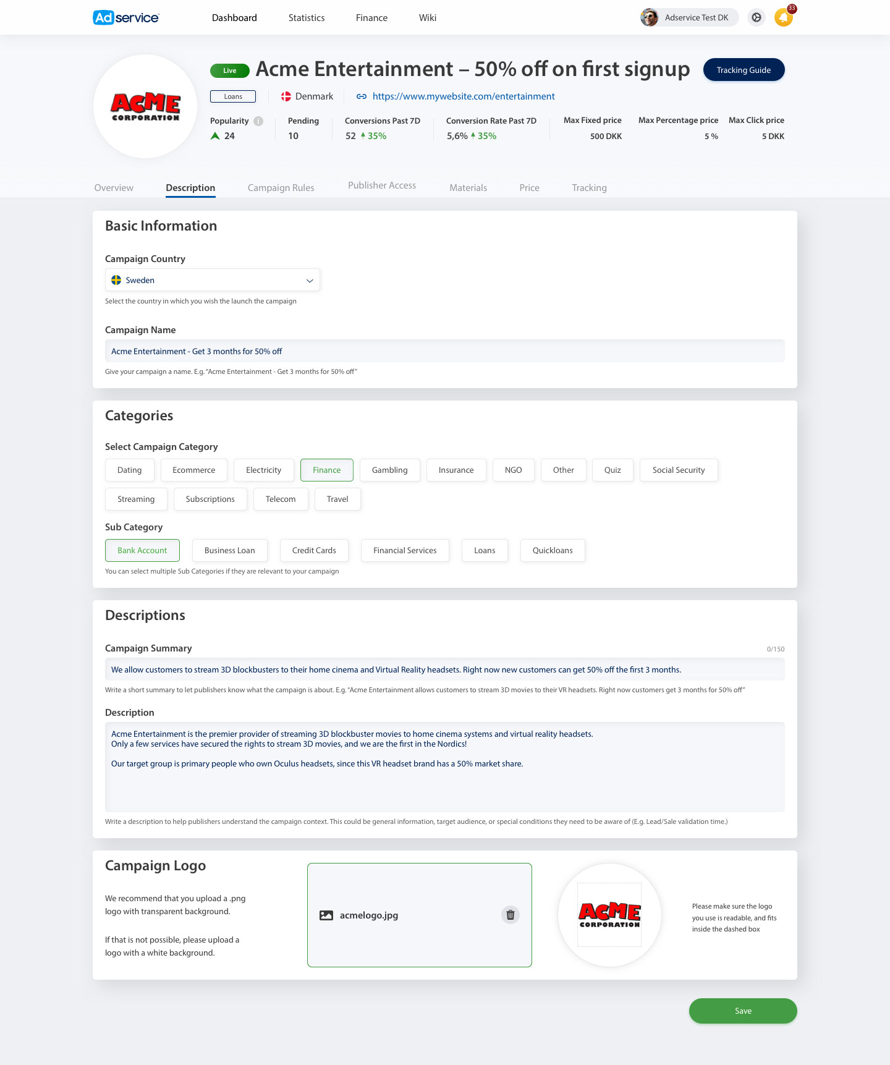Click the Conversion Rate 5,6% value

457,136
